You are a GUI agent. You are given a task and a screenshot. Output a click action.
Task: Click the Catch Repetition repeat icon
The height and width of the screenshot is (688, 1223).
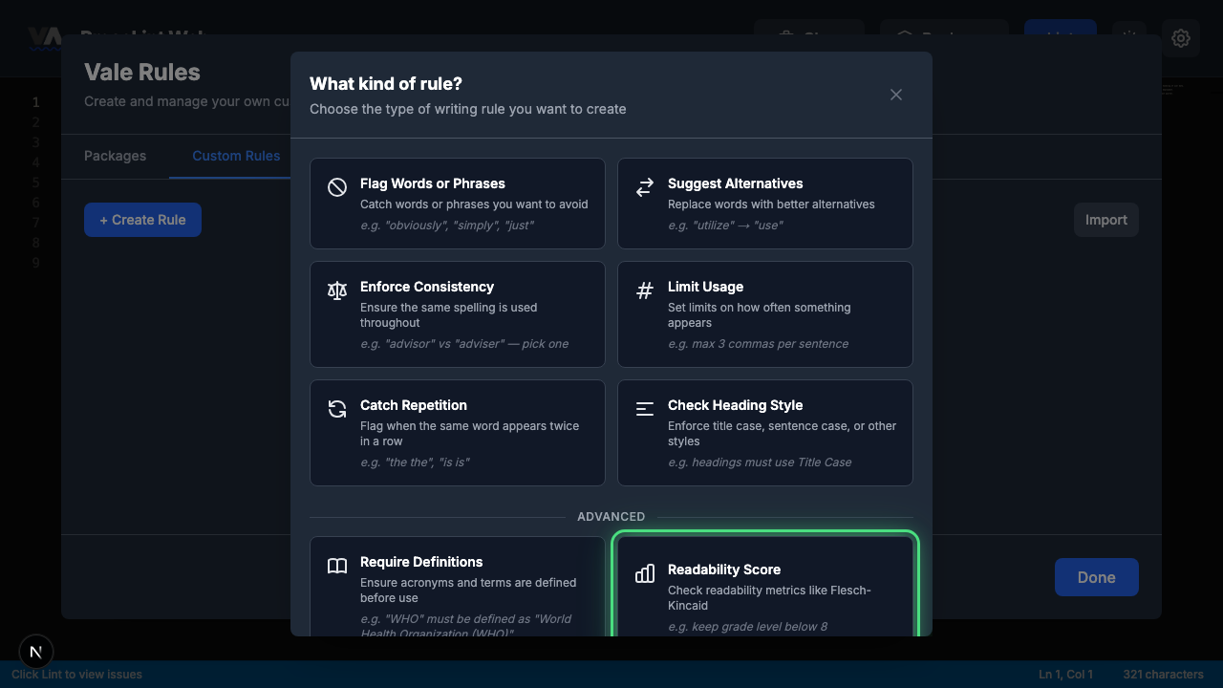(337, 409)
